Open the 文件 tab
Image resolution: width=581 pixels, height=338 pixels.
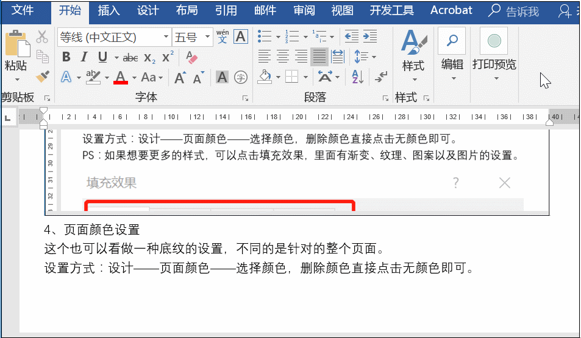(23, 10)
